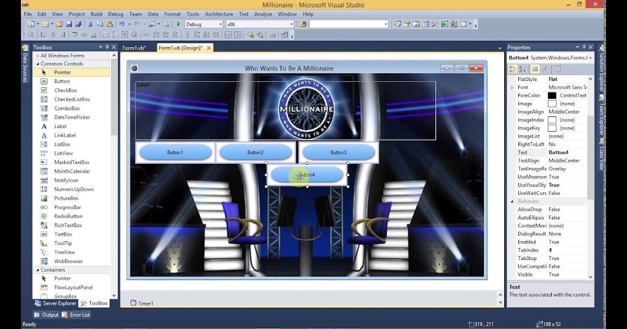
Task: Select the Enabled True property value
Action: (567, 242)
